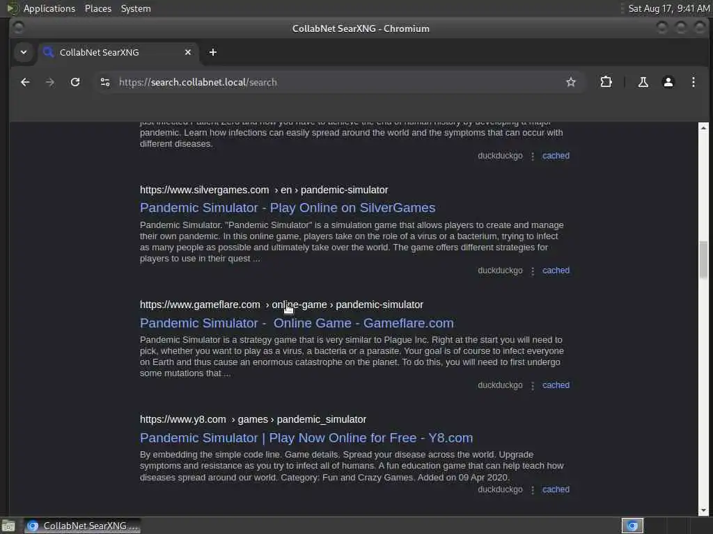The width and height of the screenshot is (713, 534).
Task: Open the Applications menu
Action: tap(49, 8)
